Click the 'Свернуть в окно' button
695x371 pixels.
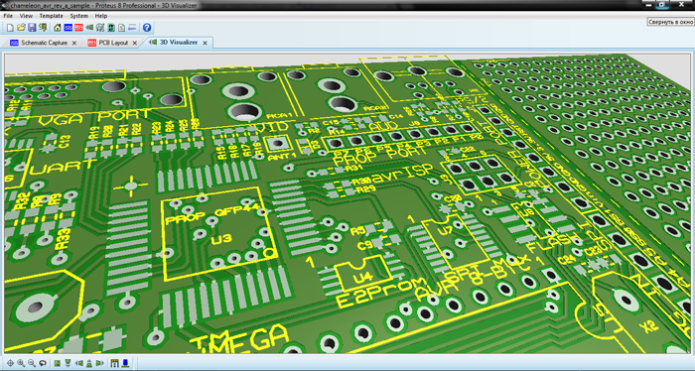(x=670, y=22)
